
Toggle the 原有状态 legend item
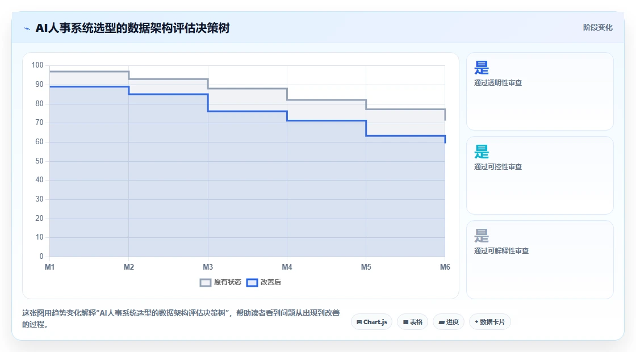pyautogui.click(x=221, y=282)
